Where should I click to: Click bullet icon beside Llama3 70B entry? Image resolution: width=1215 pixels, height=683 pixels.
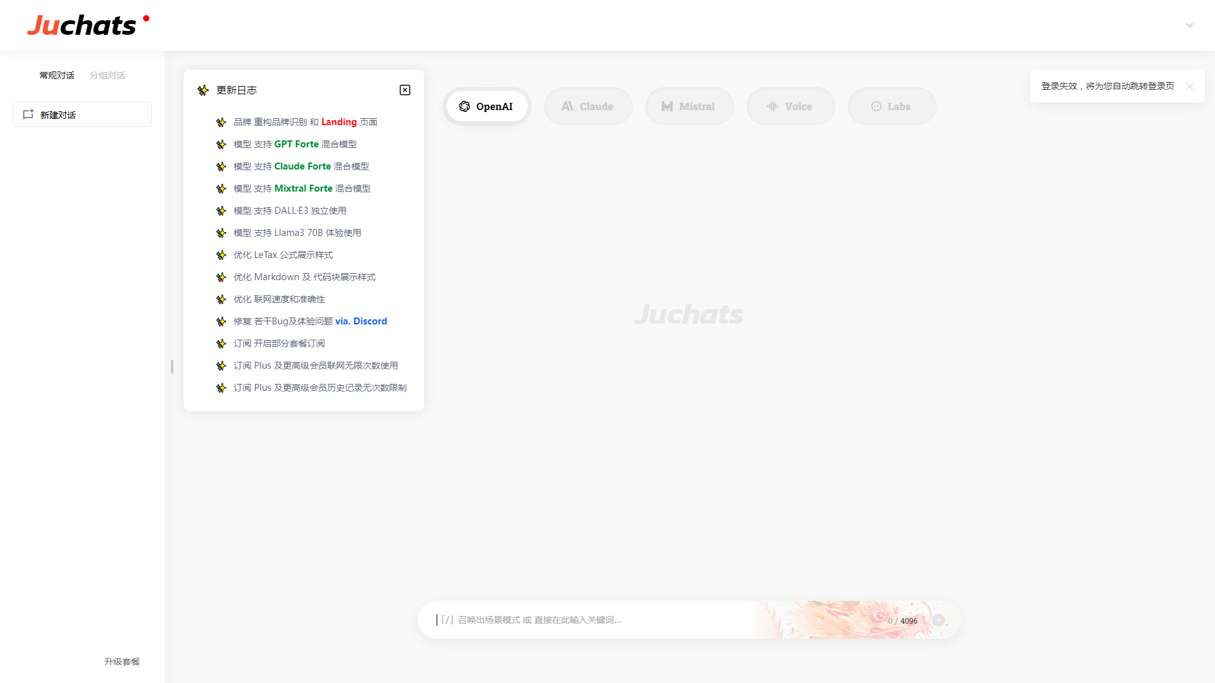[x=221, y=233]
